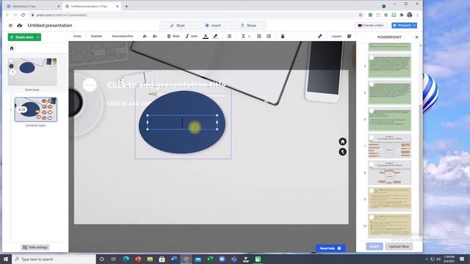Click the Insert button in PowerPoint panel
Image resolution: width=470 pixels, height=264 pixels.
[375, 246]
